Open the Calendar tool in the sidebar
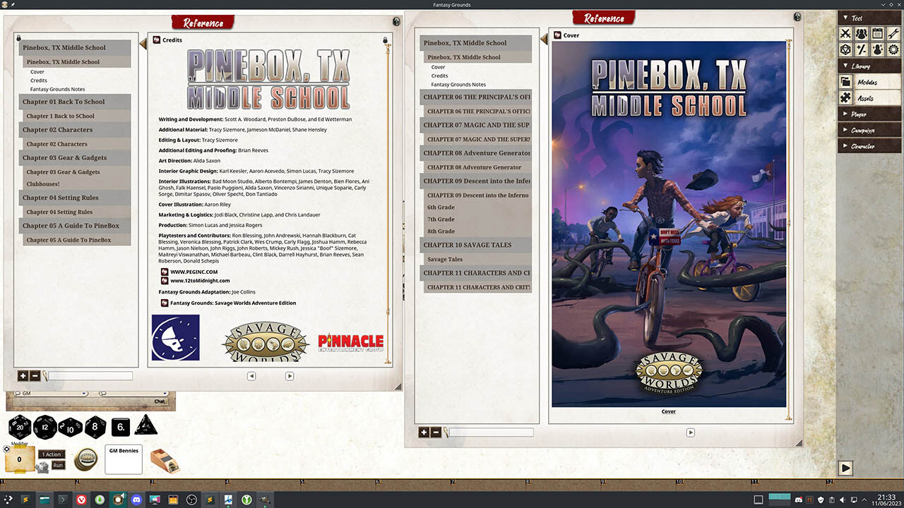 (x=878, y=32)
